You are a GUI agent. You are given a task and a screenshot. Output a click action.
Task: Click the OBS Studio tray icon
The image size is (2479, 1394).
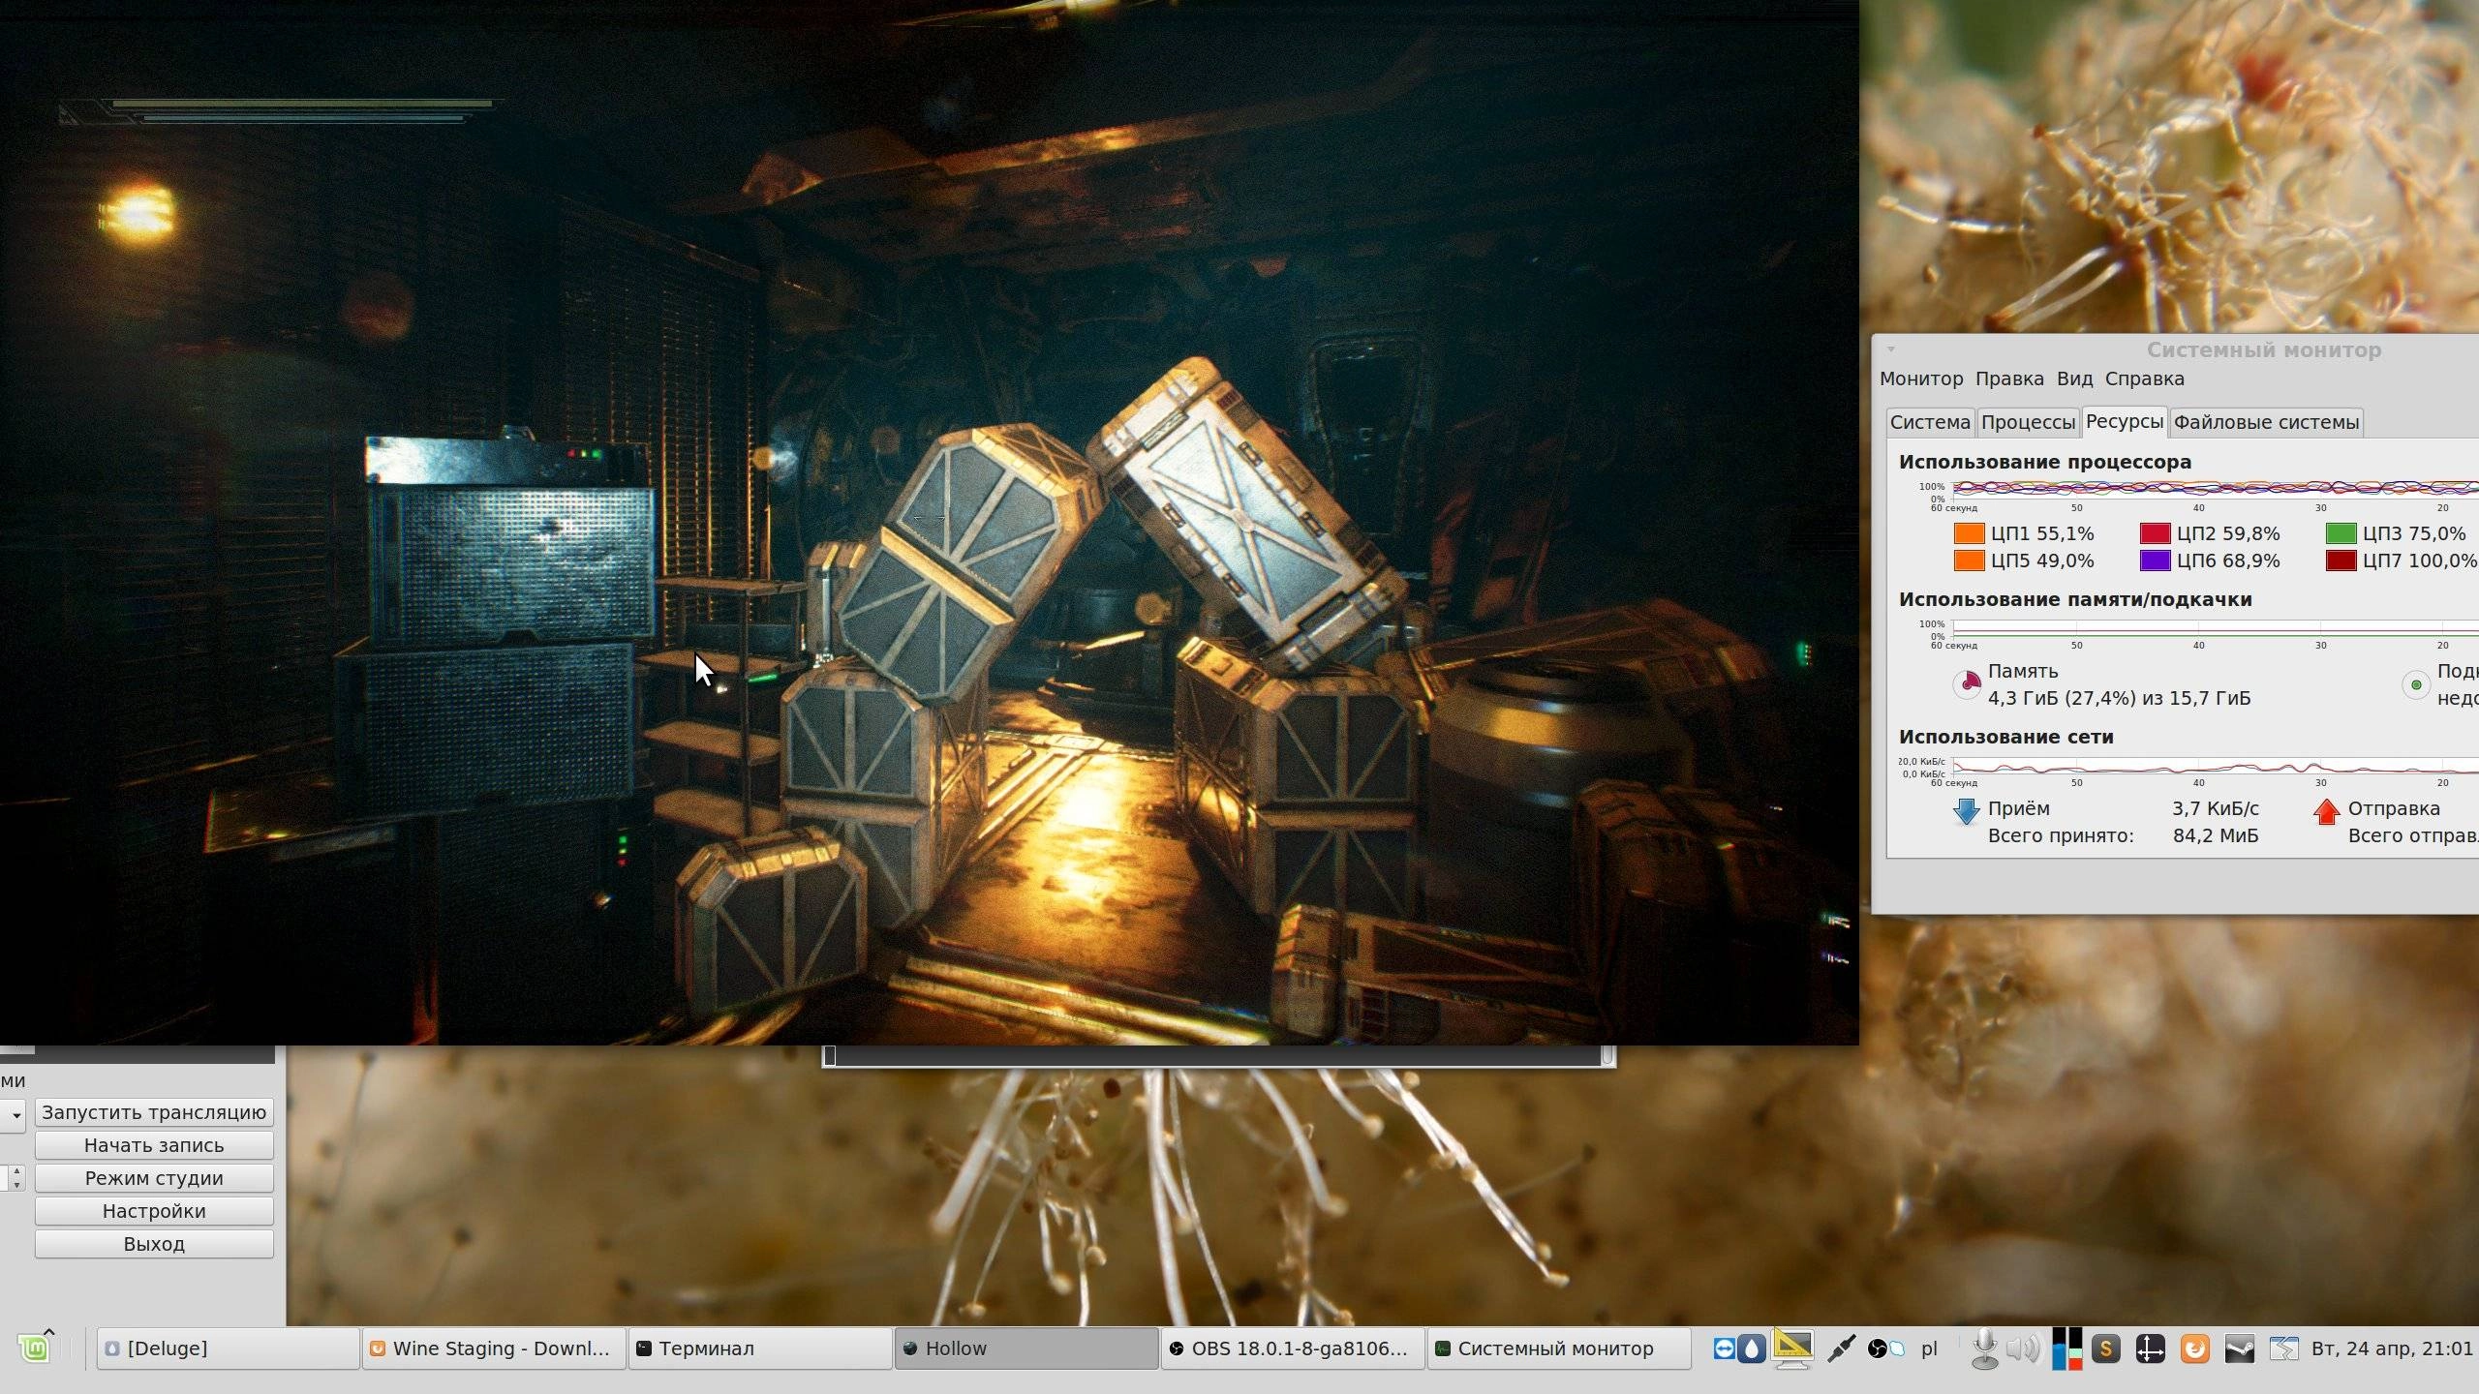[1877, 1349]
